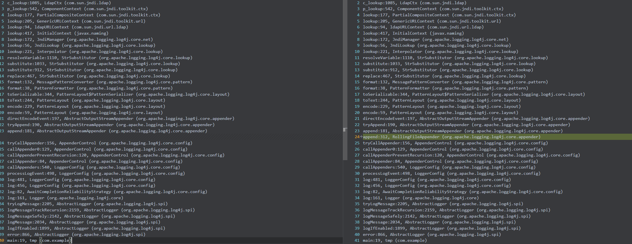Click main:19 line in right pane
This screenshot has width=632, height=244.
tap(394, 240)
